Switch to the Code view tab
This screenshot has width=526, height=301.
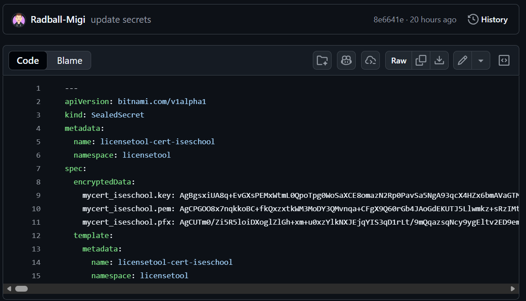(x=28, y=60)
